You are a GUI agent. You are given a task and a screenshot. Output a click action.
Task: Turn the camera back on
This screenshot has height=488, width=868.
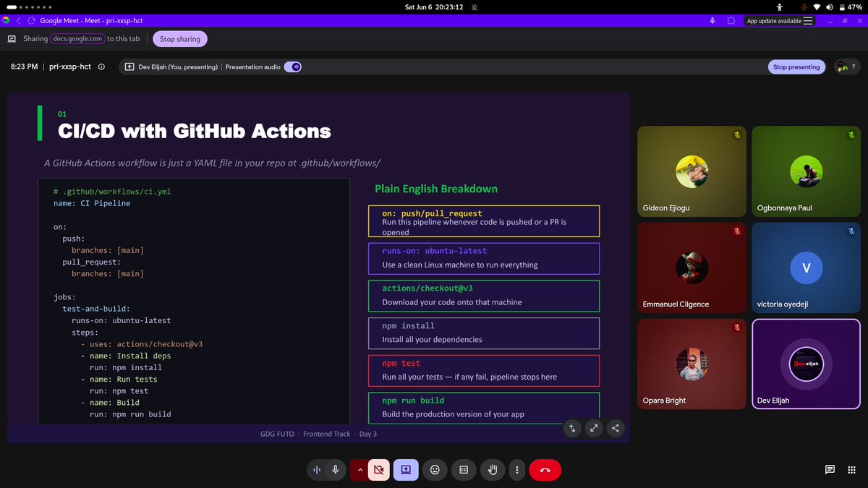coord(378,470)
